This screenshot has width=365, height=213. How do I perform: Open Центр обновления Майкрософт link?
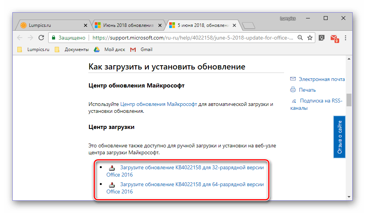click(158, 104)
